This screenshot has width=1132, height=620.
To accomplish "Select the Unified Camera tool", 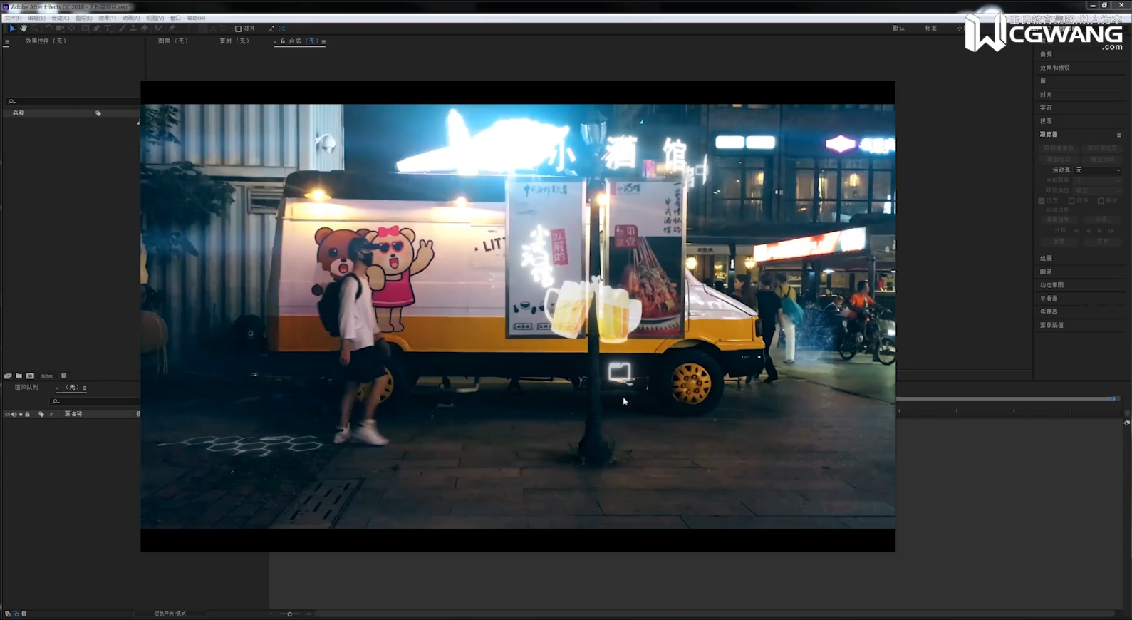I will pos(60,29).
